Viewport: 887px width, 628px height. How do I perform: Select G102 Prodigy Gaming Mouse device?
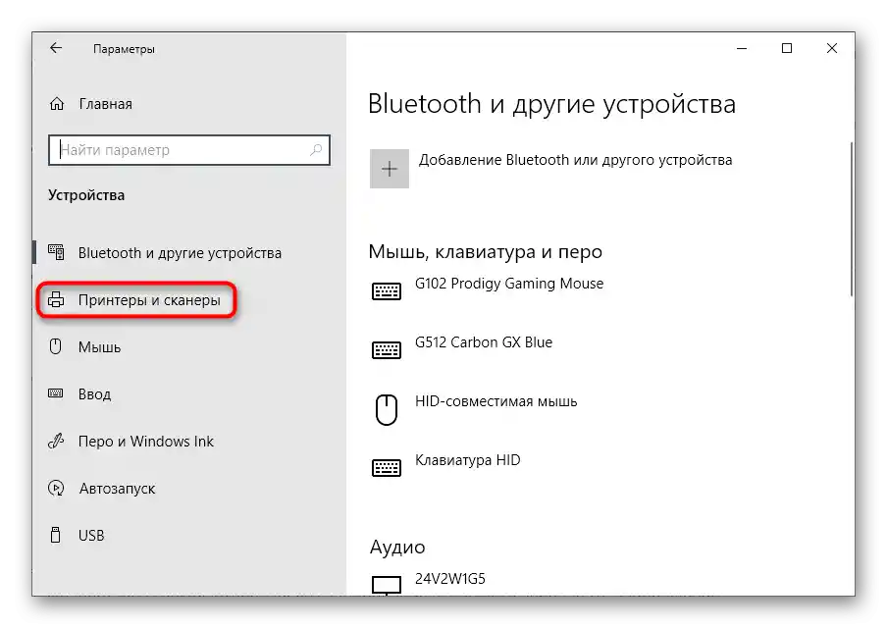coord(509,284)
